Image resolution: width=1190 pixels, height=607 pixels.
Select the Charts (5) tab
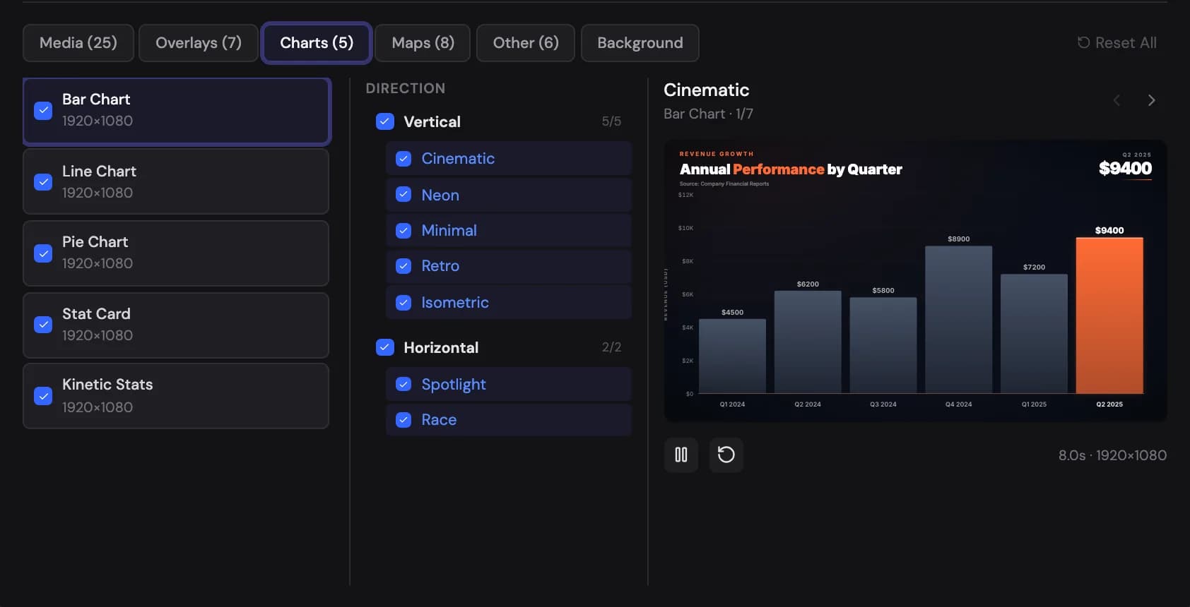(x=317, y=43)
